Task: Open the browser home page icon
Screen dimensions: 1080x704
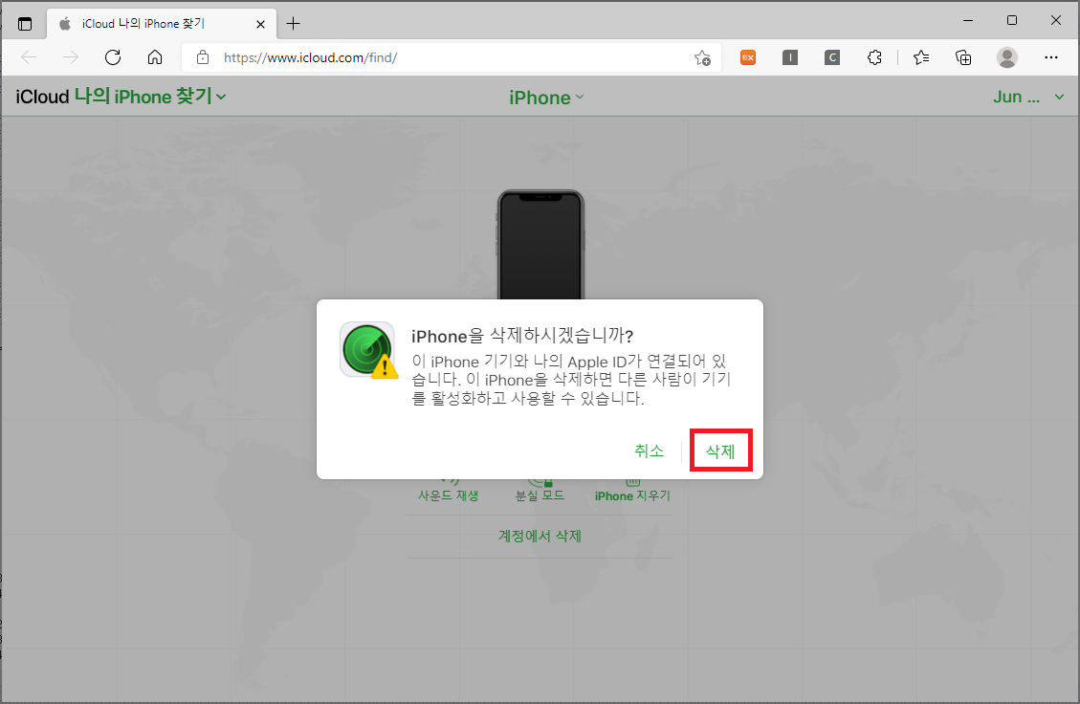Action: (155, 57)
